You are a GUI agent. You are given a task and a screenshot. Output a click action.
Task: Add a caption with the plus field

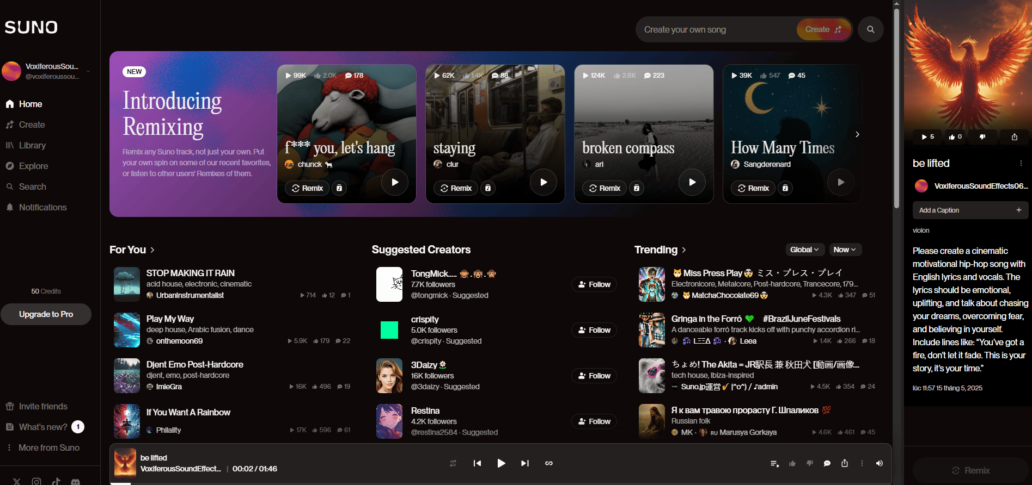[970, 210]
